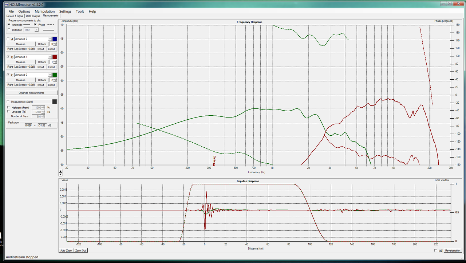Viewport: 466px width, 263px height.
Task: Increase measurement A's number spinner using its up arrow
Action: pos(55,43)
